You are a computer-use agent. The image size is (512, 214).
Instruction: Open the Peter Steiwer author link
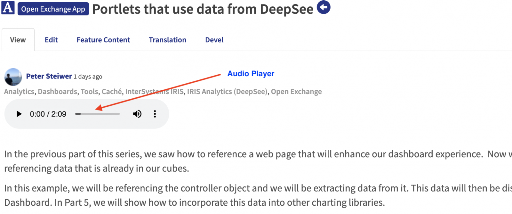pyautogui.click(x=49, y=76)
